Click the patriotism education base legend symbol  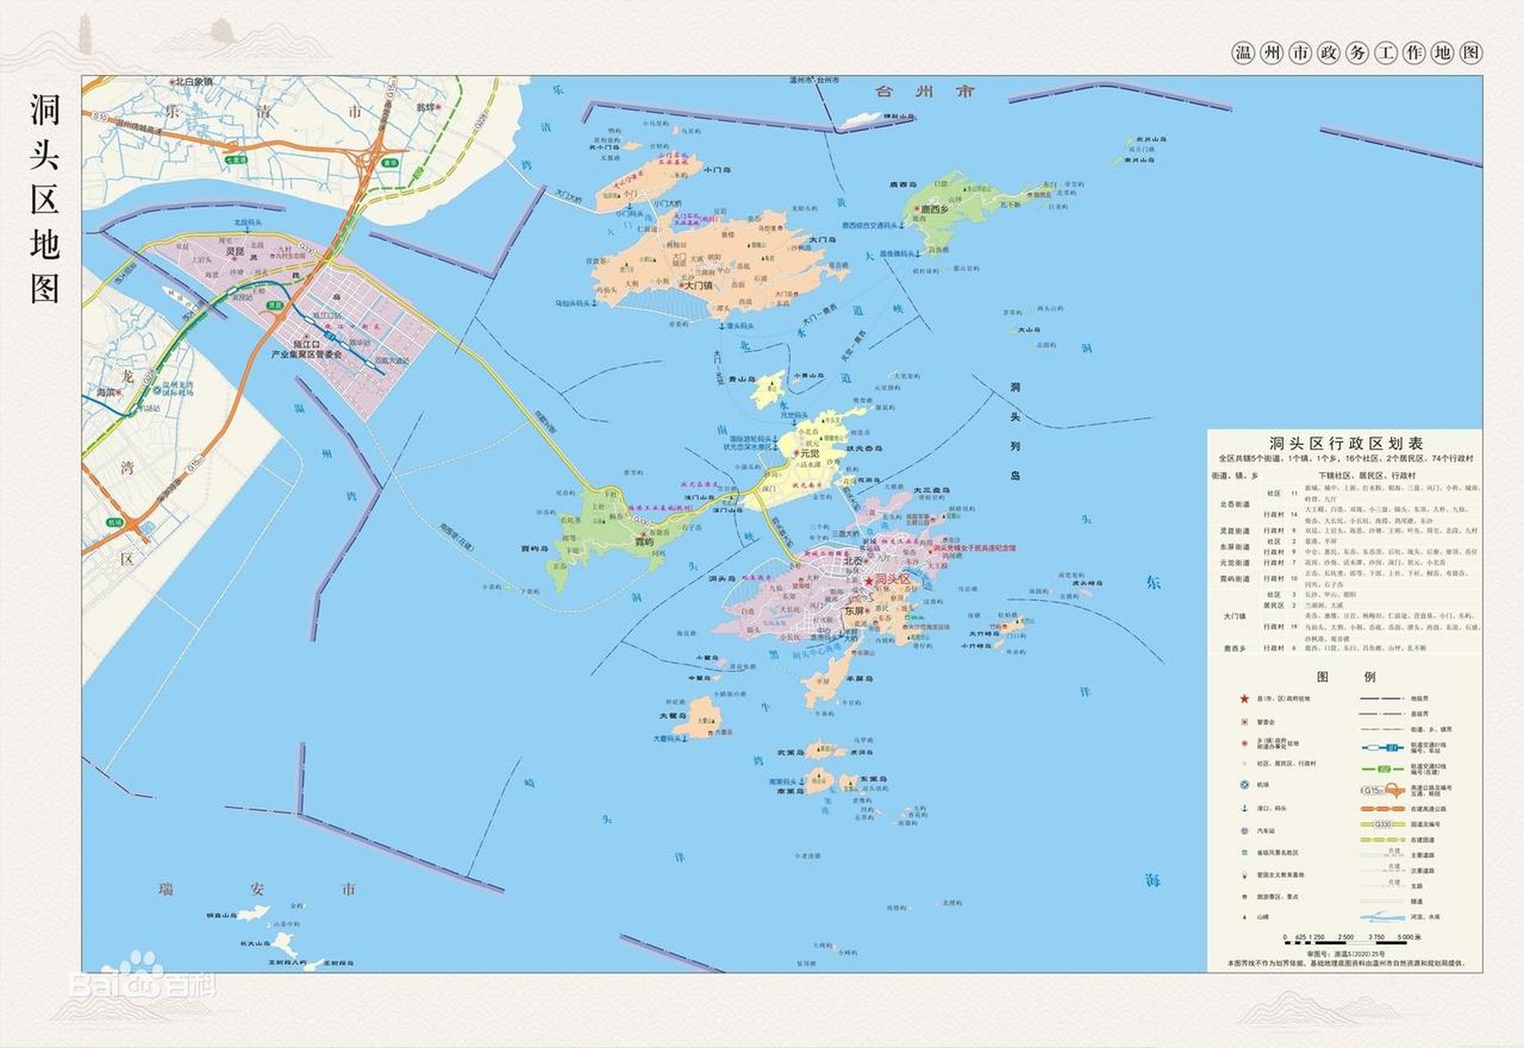(x=1245, y=874)
